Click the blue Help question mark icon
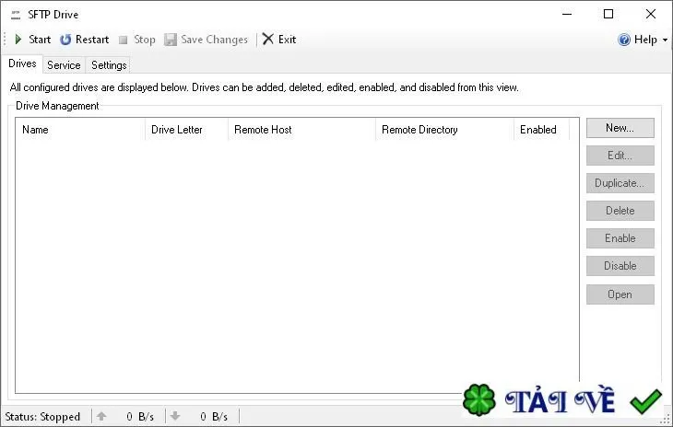The height and width of the screenshot is (427, 673). click(x=623, y=40)
